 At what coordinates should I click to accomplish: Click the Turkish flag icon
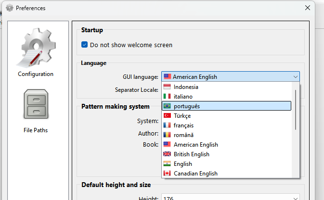167,116
